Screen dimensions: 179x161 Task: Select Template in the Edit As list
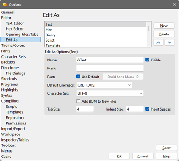coord(95,45)
